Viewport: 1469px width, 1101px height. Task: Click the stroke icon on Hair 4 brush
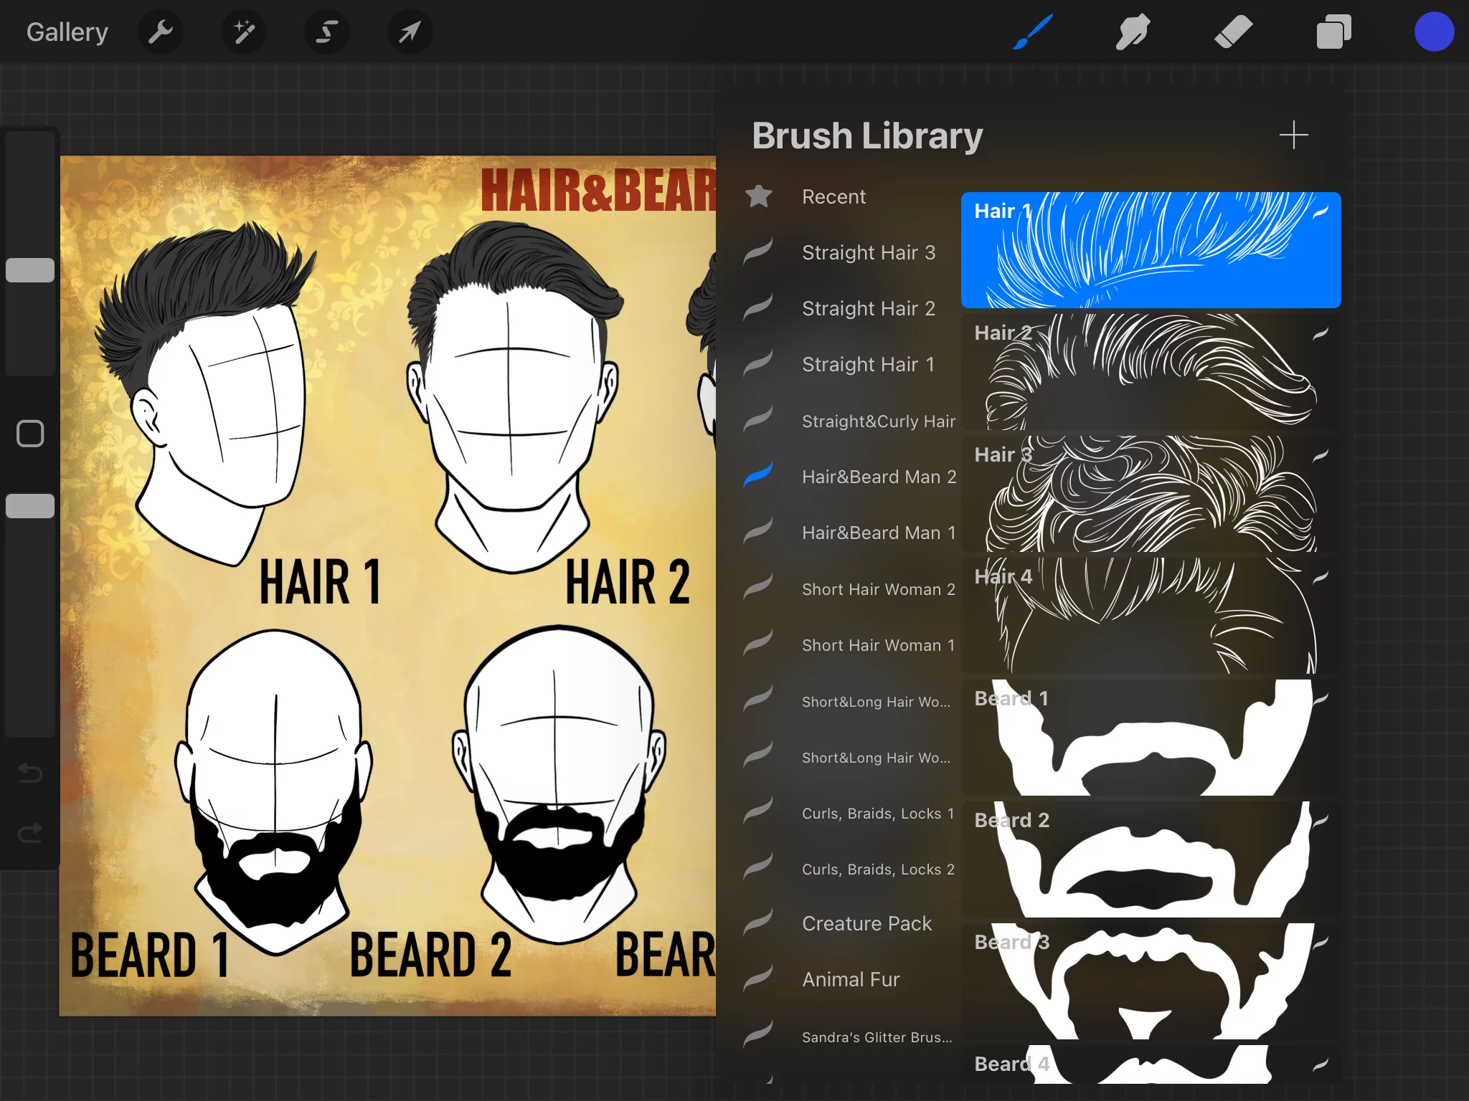point(1321,577)
